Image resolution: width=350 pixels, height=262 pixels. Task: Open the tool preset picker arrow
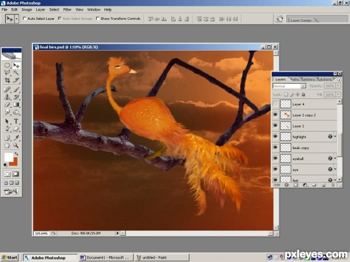pyautogui.click(x=16, y=19)
